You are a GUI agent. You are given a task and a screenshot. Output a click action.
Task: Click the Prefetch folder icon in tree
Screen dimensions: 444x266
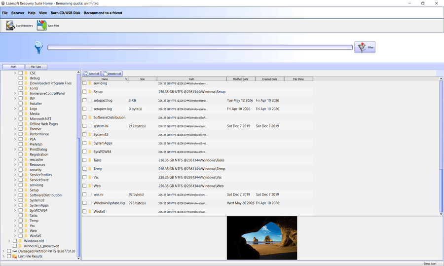[26, 144]
